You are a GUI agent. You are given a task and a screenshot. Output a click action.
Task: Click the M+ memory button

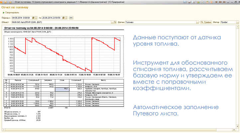tap(220, 2)
